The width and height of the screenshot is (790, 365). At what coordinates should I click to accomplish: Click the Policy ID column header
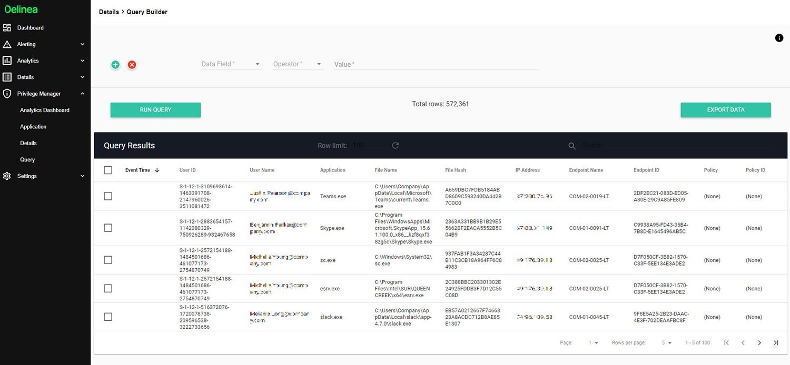pos(755,170)
